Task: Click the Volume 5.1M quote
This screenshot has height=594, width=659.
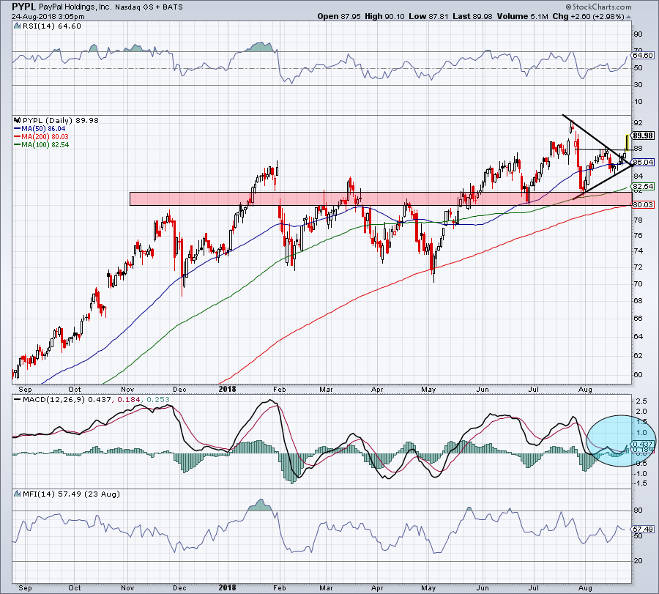Action: coord(522,16)
